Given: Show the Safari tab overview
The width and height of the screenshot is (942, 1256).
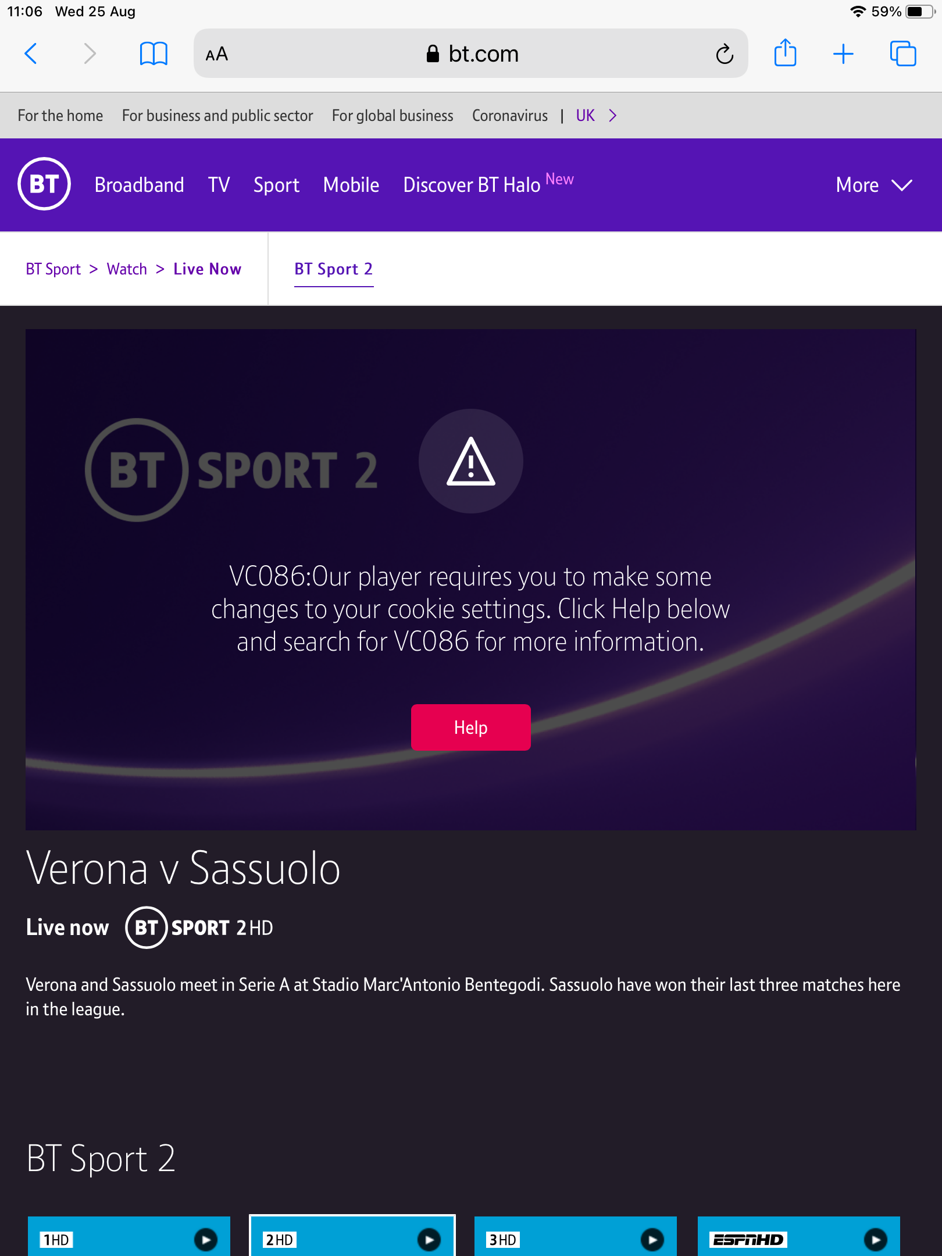Looking at the screenshot, I should pos(903,54).
